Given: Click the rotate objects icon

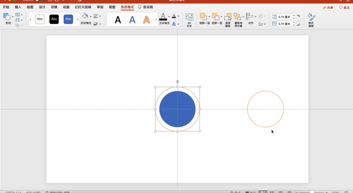Looking at the screenshot, I should 261,24.
